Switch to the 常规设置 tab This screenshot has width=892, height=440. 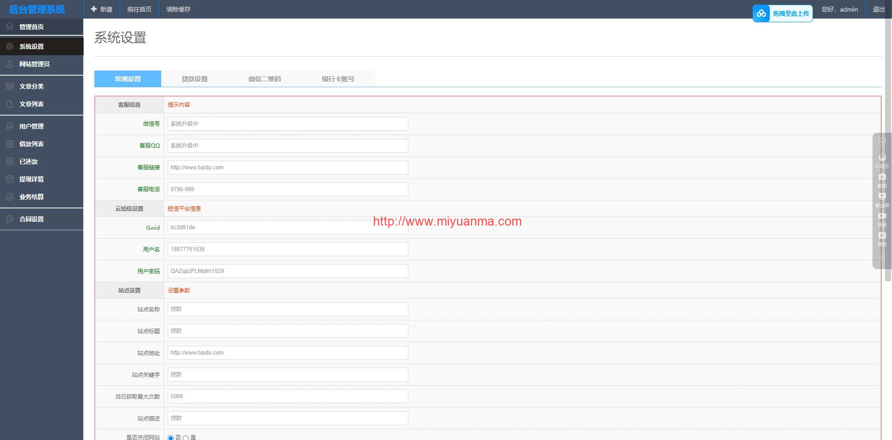(x=128, y=79)
